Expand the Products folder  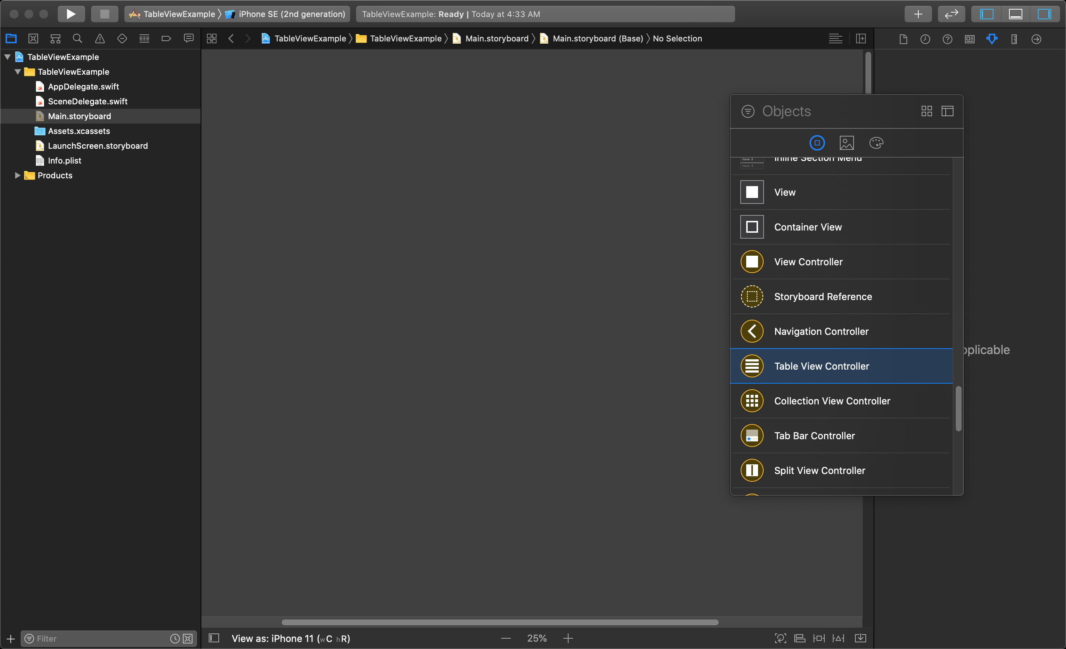18,175
